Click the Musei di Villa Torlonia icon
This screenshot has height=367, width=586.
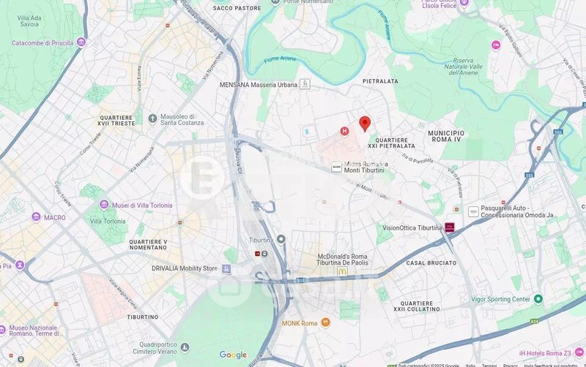pos(104,205)
